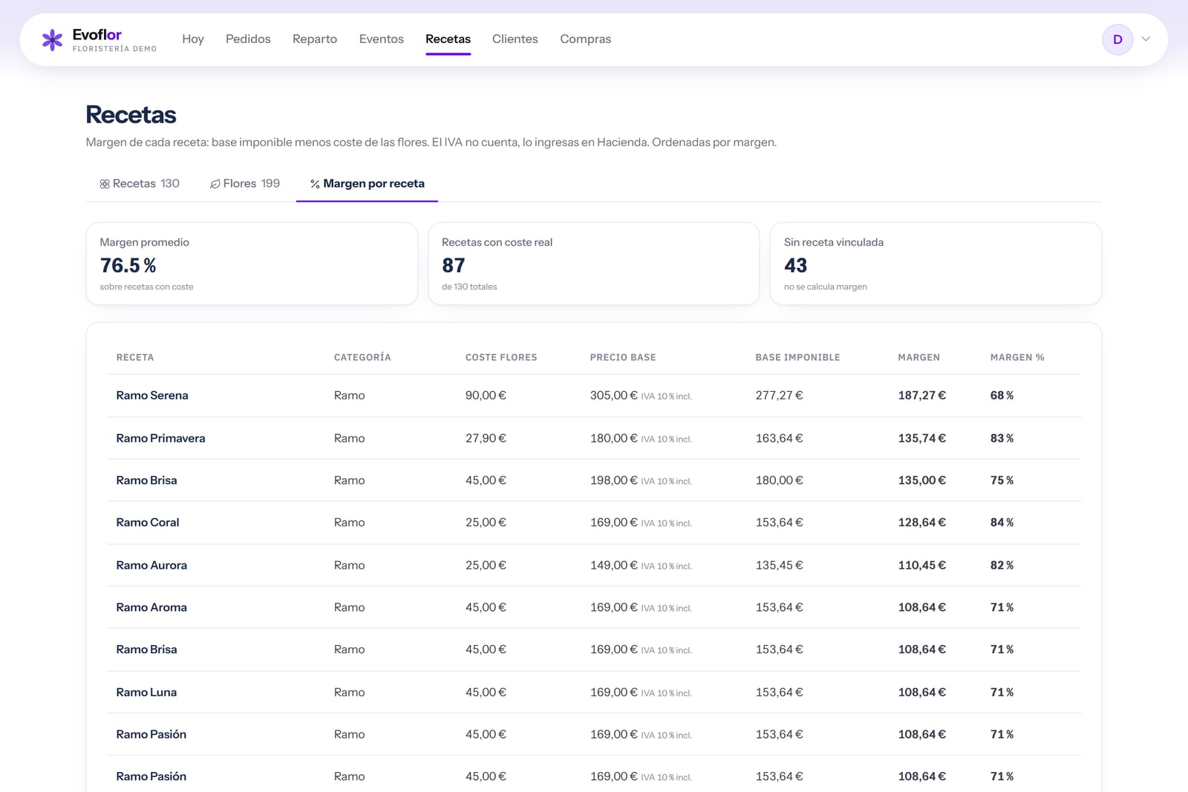The height and width of the screenshot is (792, 1188).
Task: Open the Ramo Serena recipe row
Action: (594, 396)
